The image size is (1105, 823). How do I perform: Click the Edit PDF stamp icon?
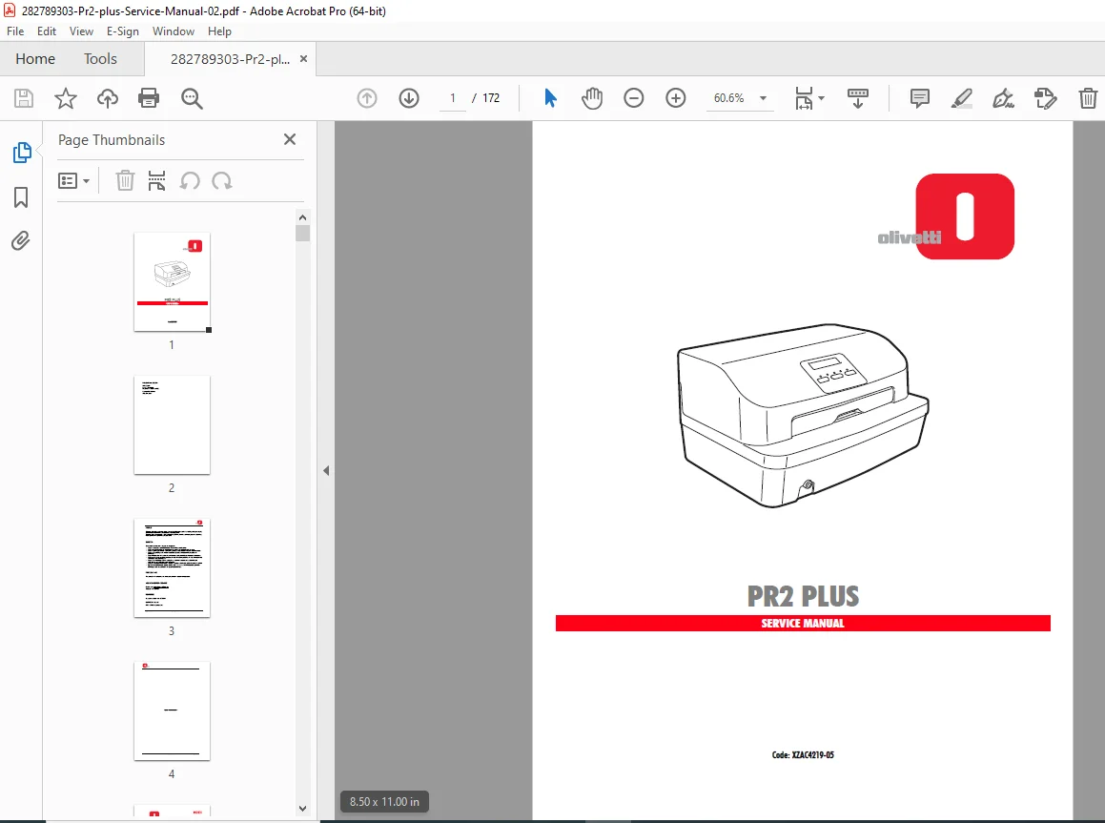[x=1045, y=98]
